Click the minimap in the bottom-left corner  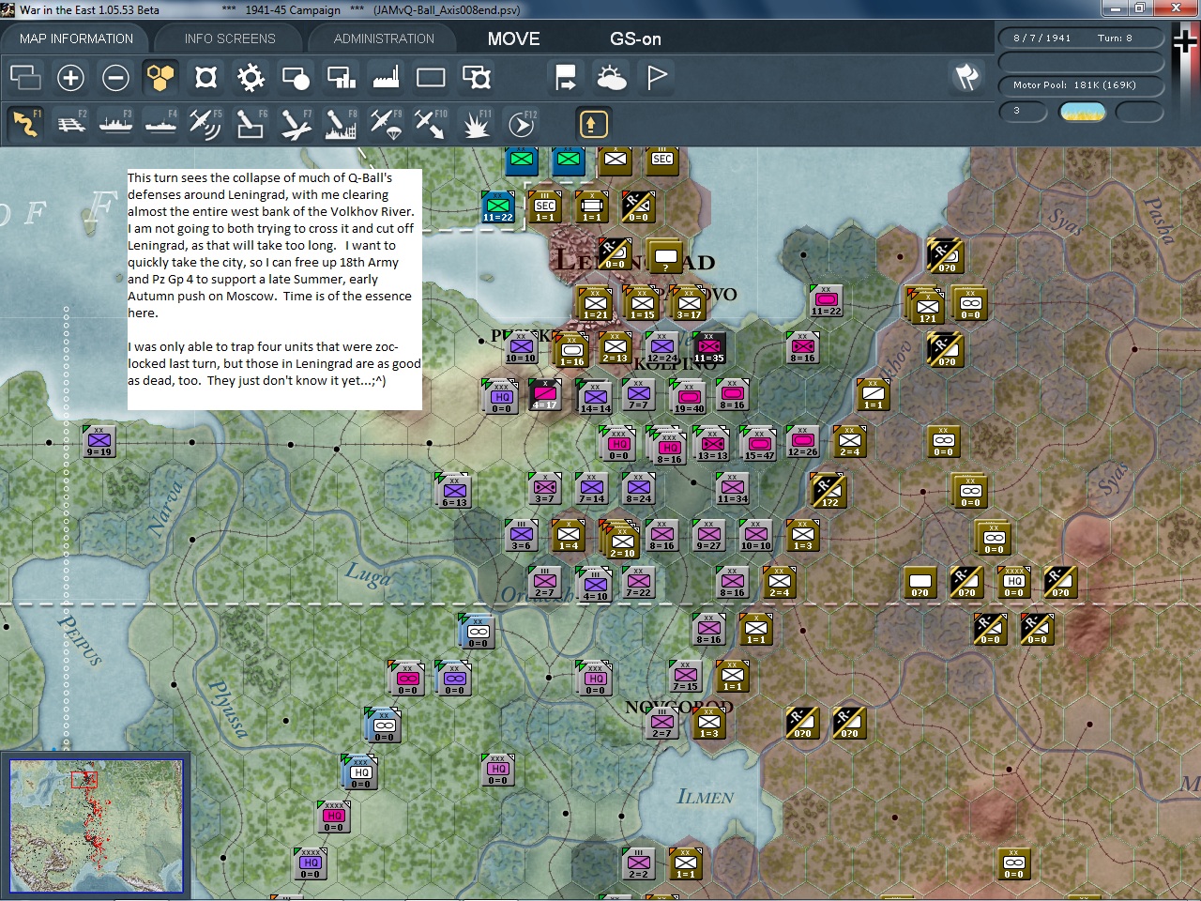[x=96, y=826]
